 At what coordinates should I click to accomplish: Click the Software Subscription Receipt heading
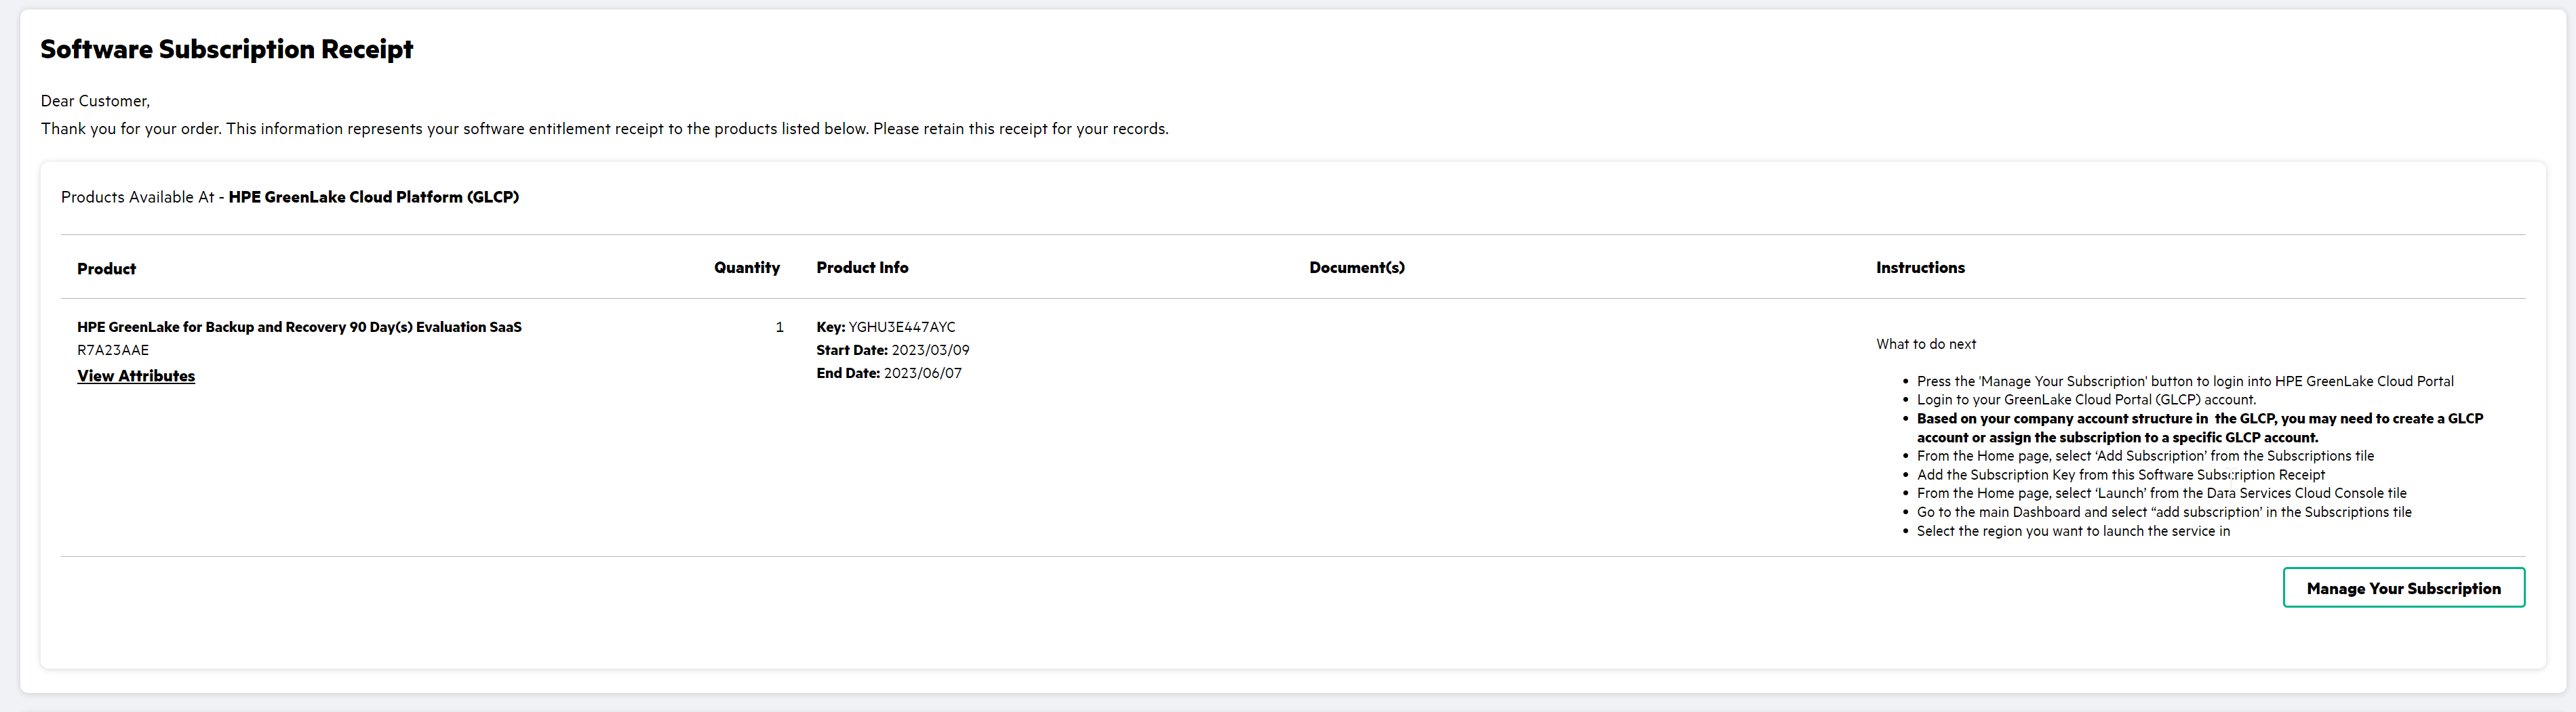click(226, 49)
